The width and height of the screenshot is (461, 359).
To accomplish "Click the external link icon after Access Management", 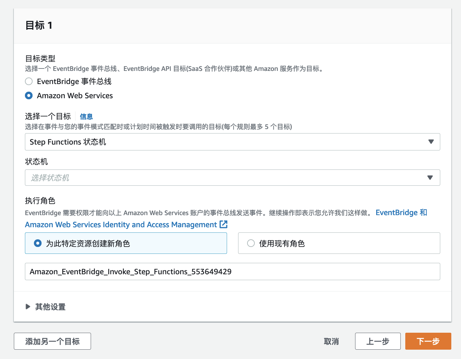I will [224, 224].
